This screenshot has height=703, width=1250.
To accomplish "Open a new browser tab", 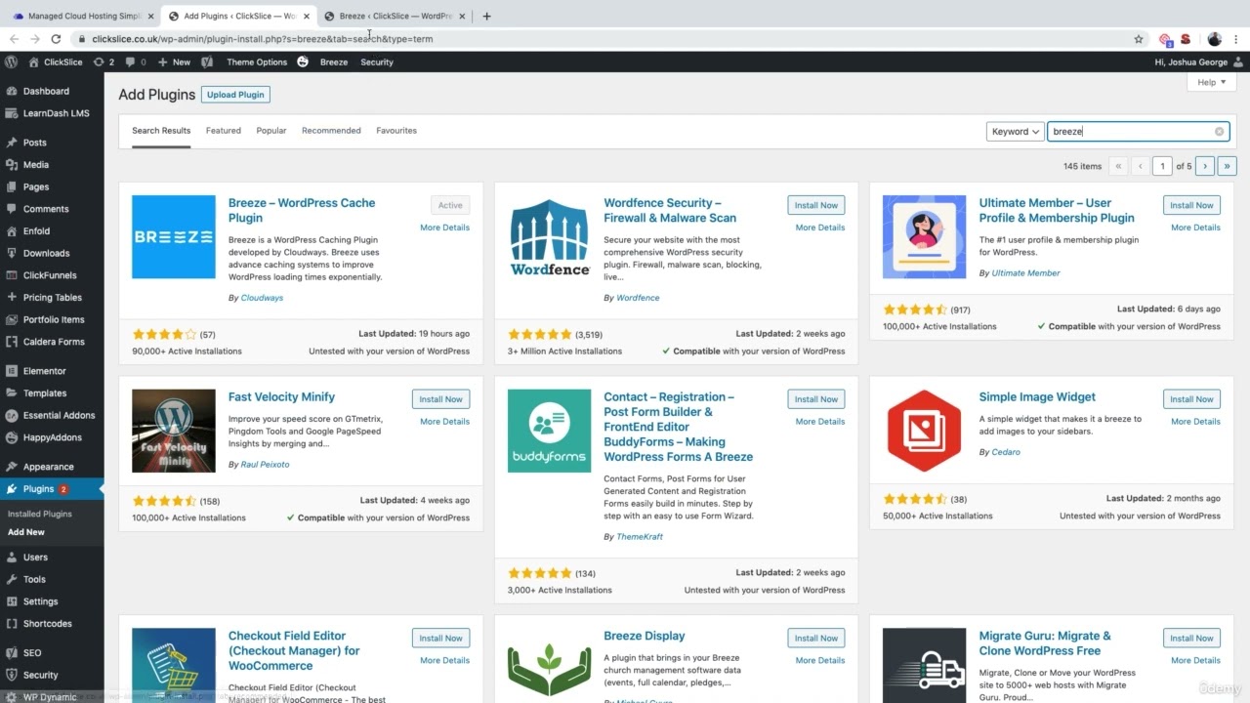I will (x=486, y=16).
